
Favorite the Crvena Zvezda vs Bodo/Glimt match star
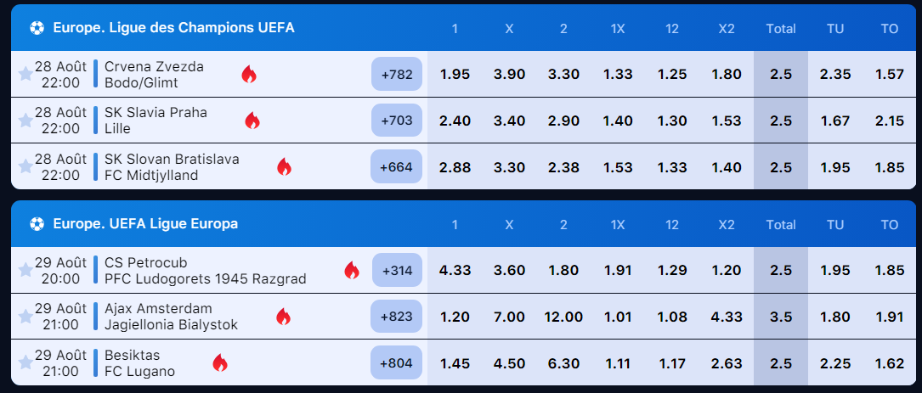[x=25, y=74]
